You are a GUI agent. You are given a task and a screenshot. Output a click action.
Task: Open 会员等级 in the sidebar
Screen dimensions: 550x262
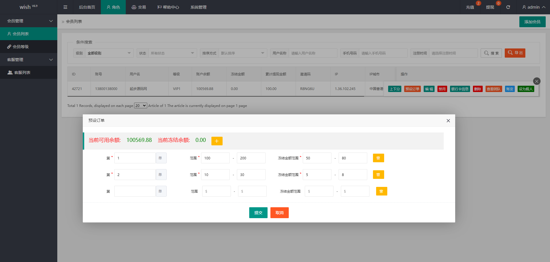pyautogui.click(x=21, y=47)
